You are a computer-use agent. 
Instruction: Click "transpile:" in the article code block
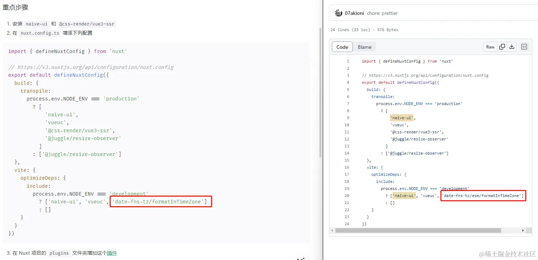click(35, 91)
